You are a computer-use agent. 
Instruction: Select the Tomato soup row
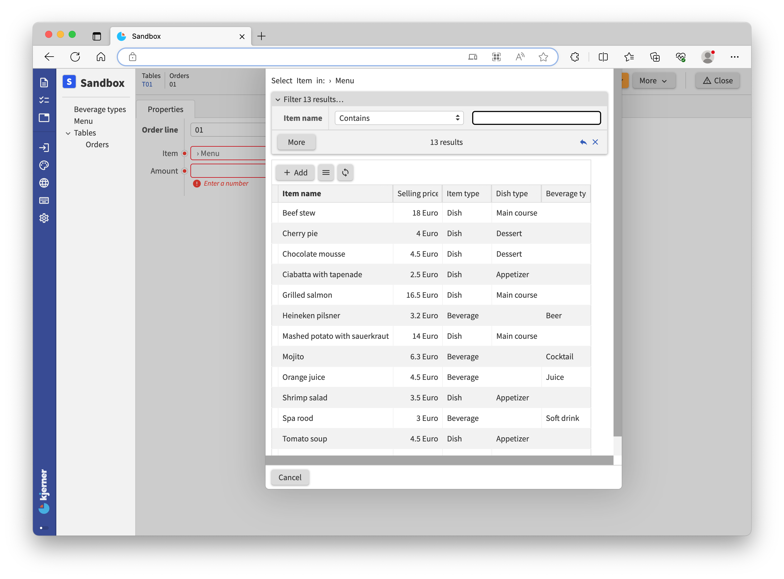point(431,439)
